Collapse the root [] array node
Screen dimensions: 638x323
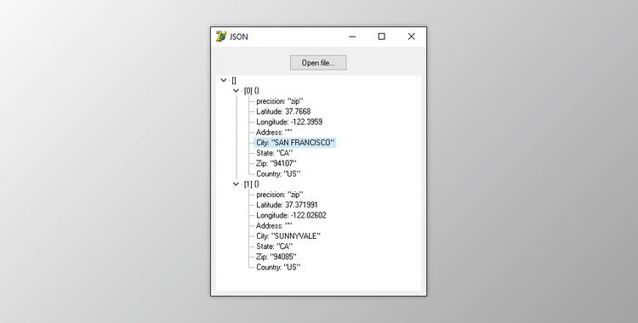click(224, 80)
